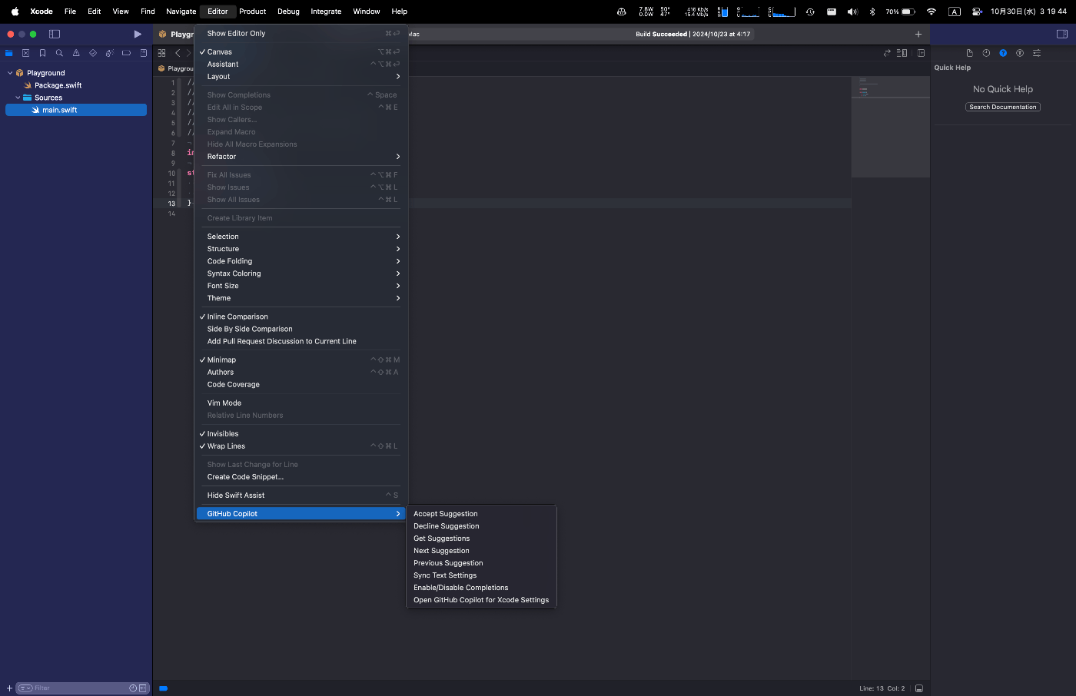Toggle Inline Comparison menu item
1076x696 pixels.
tap(301, 317)
